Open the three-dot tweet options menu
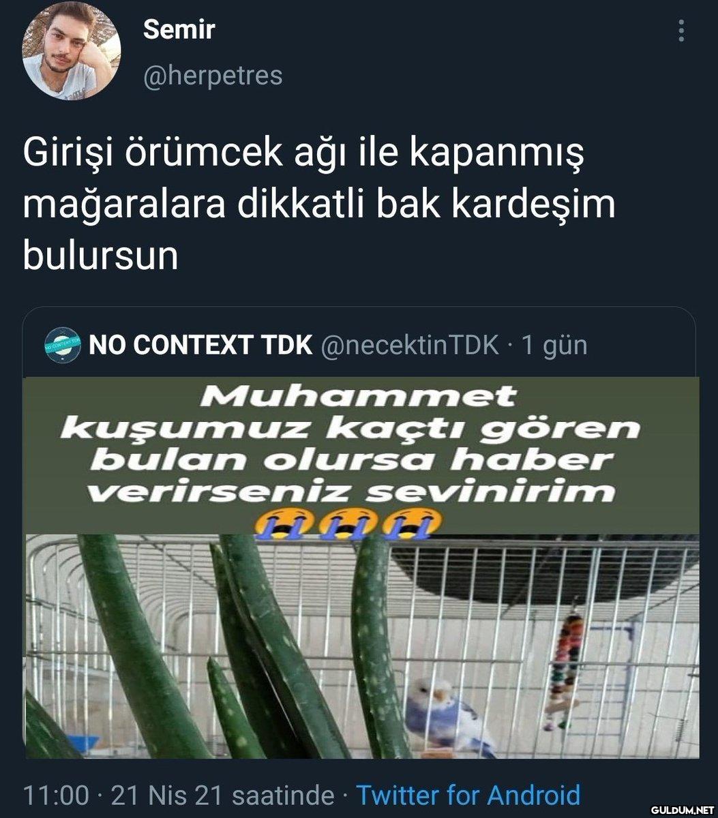This screenshot has height=818, width=718. 680,32
